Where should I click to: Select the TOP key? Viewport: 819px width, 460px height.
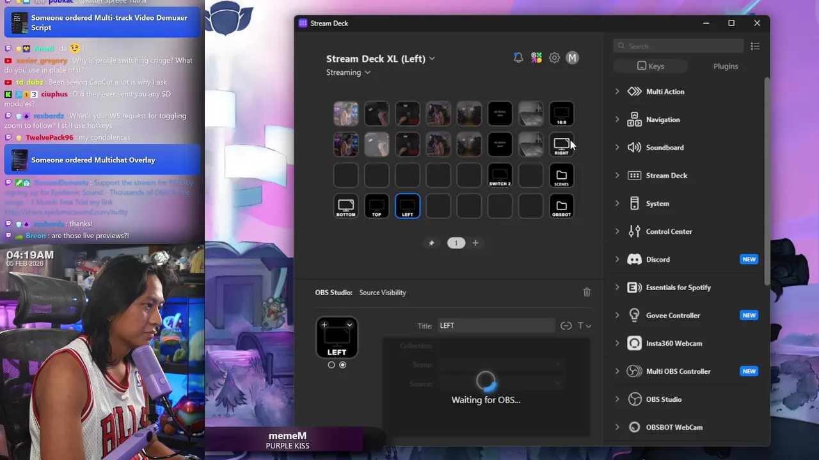377,206
